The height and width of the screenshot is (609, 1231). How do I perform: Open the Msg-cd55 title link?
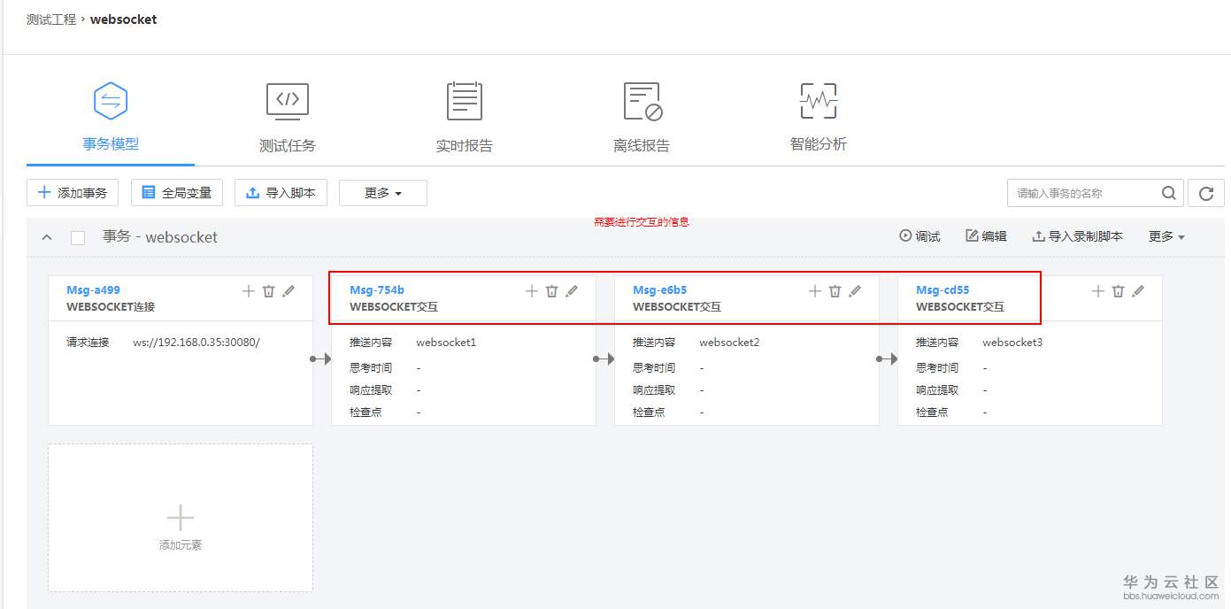pyautogui.click(x=942, y=289)
